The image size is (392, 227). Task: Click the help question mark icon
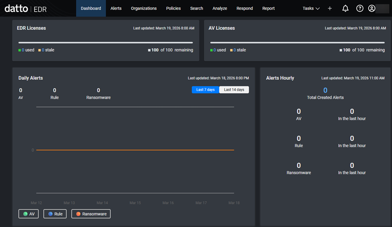point(359,8)
